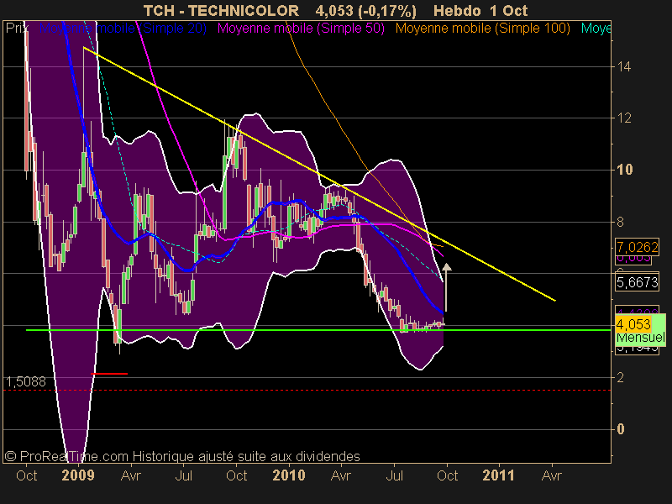Click the 'Avr' label after 2011
The height and width of the screenshot is (504, 672).
coord(552,475)
